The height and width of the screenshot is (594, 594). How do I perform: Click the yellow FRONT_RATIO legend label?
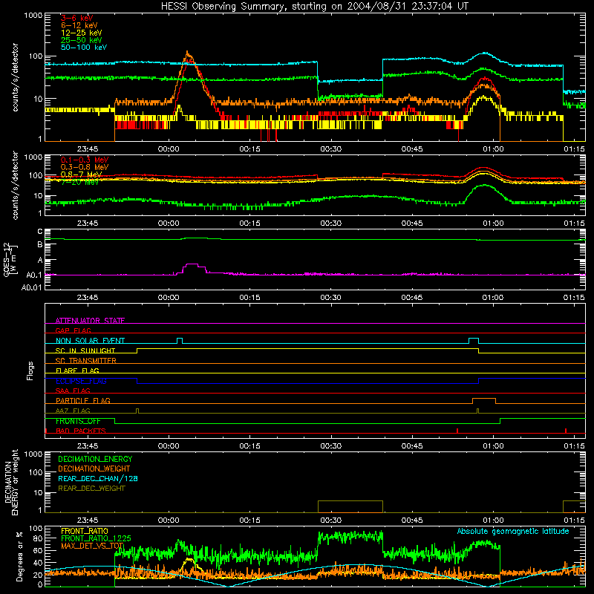[x=85, y=531]
